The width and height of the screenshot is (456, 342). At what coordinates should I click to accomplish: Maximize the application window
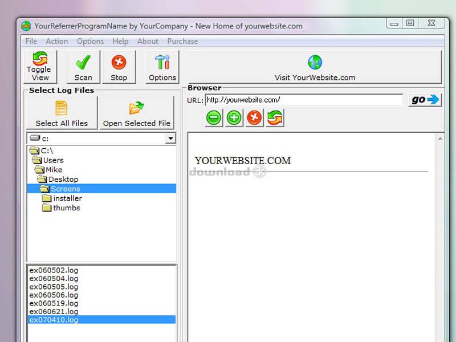pyautogui.click(x=410, y=23)
